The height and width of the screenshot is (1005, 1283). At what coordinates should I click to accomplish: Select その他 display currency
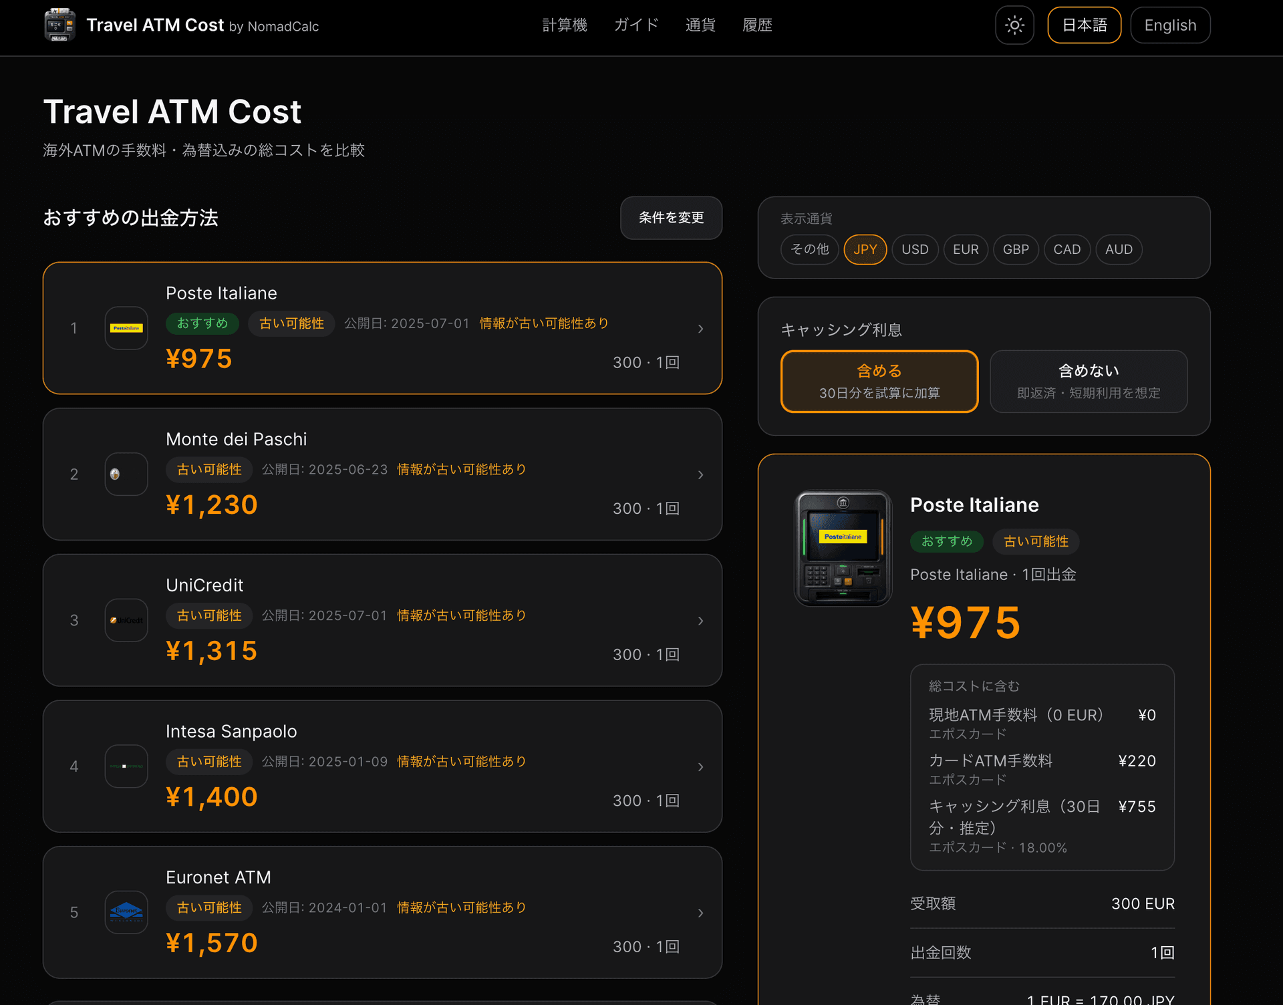(809, 249)
